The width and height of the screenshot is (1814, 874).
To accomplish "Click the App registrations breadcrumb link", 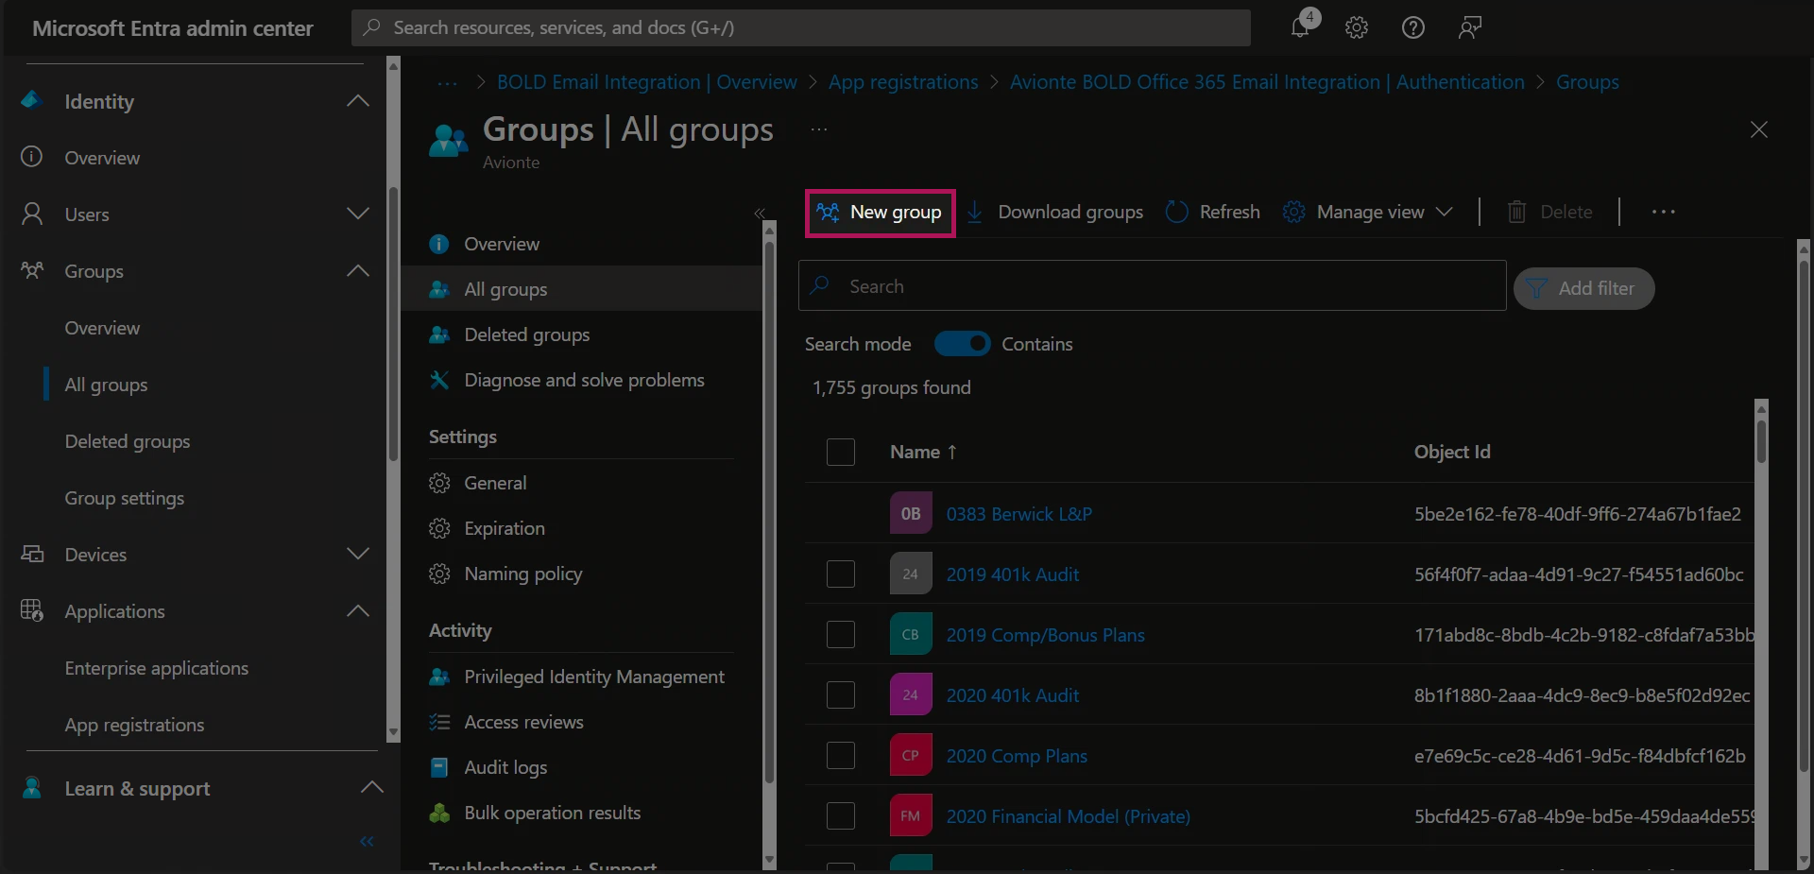I will 903,82.
